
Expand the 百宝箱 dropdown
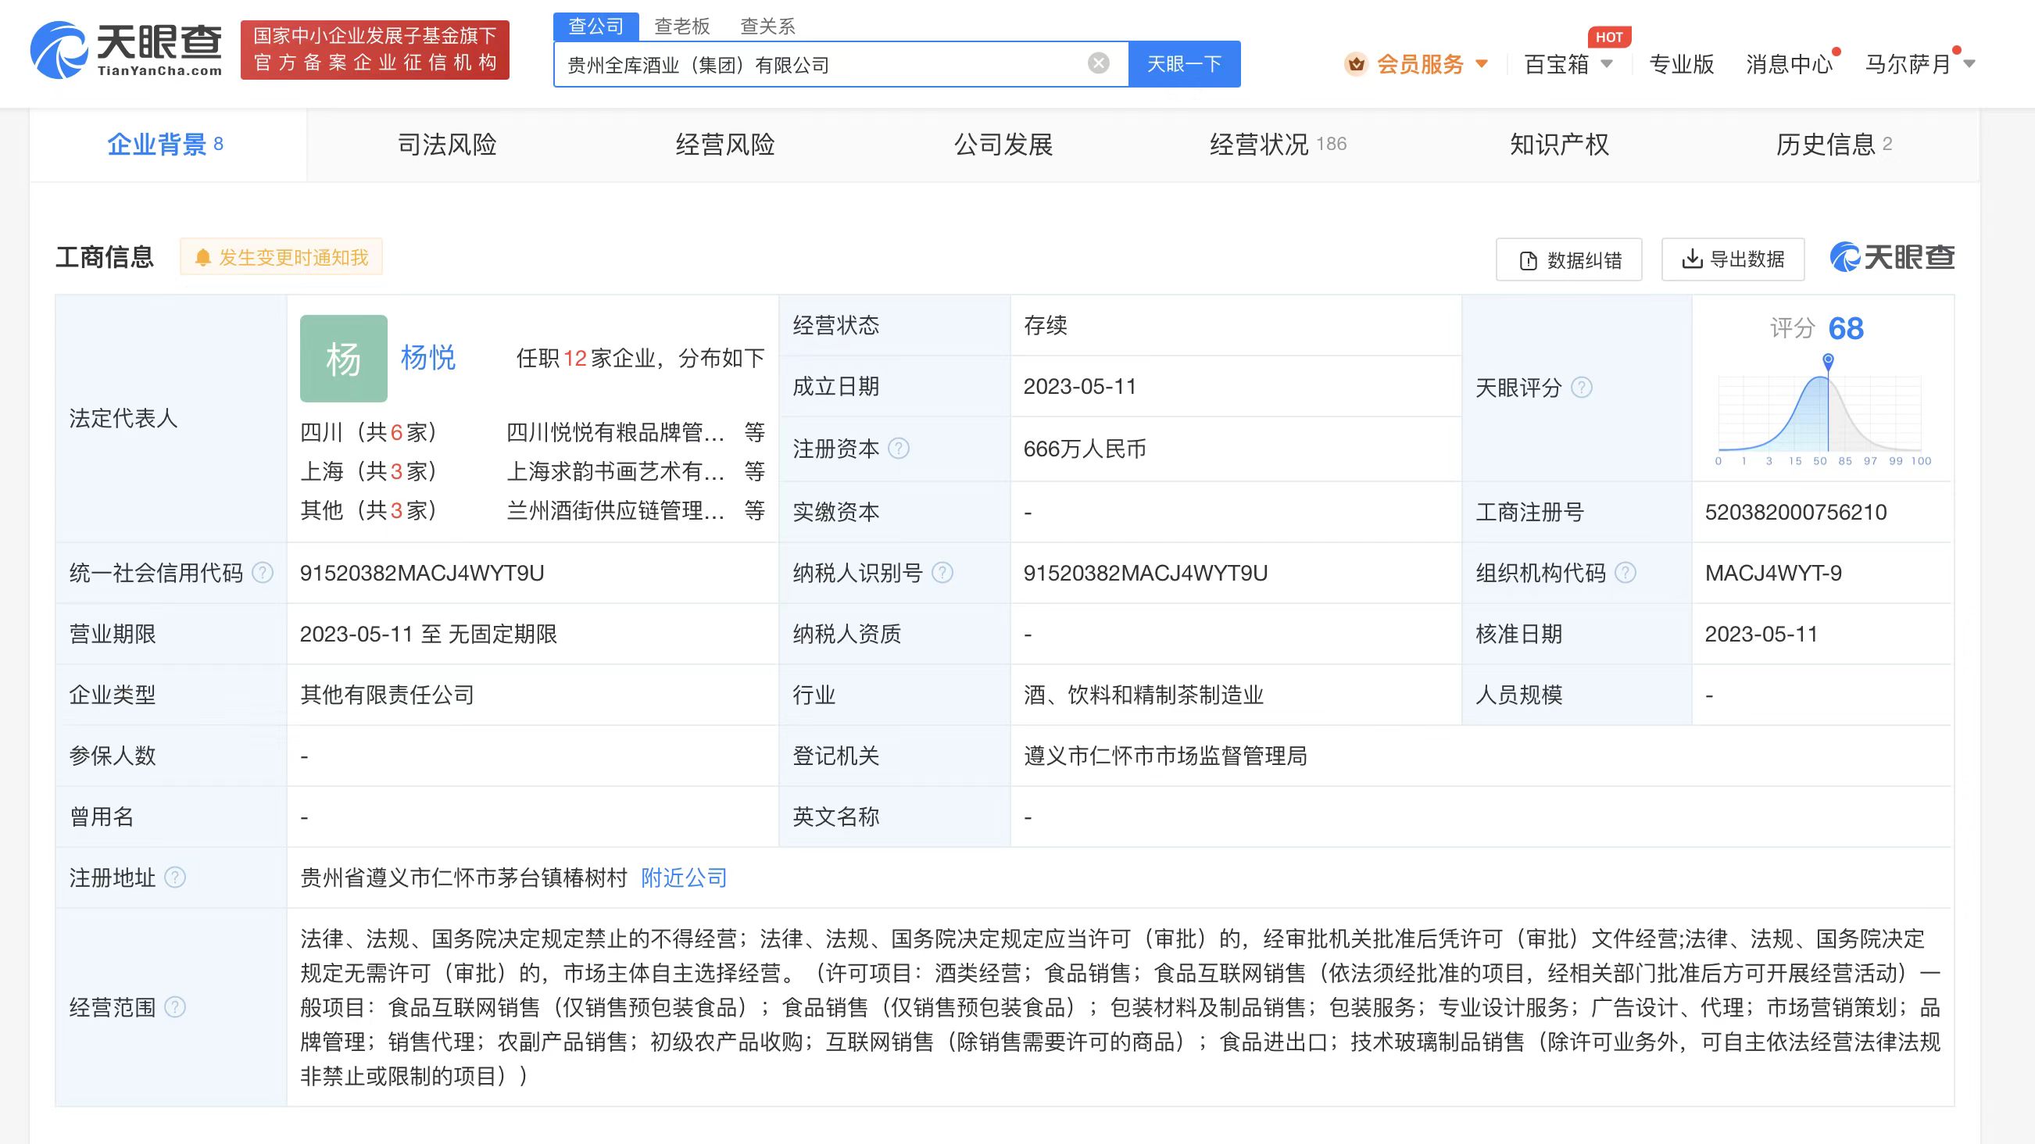[x=1607, y=64]
